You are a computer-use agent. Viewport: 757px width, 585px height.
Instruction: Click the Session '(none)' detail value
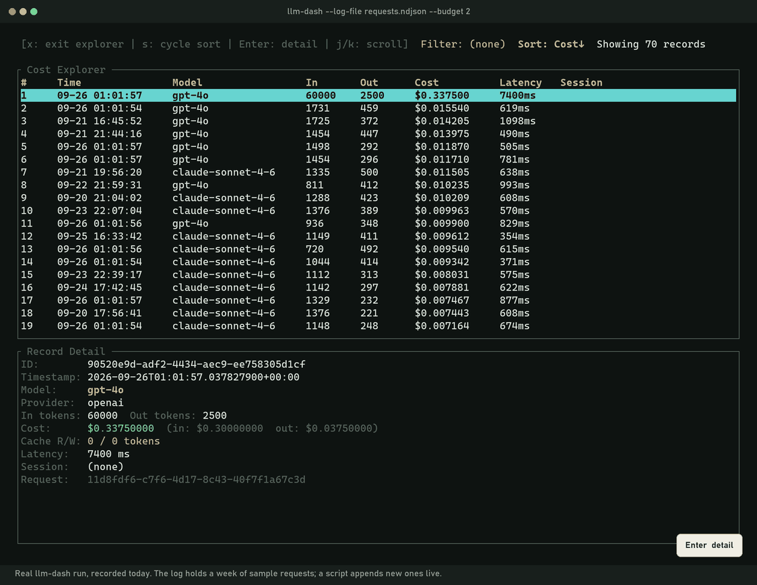(x=105, y=466)
